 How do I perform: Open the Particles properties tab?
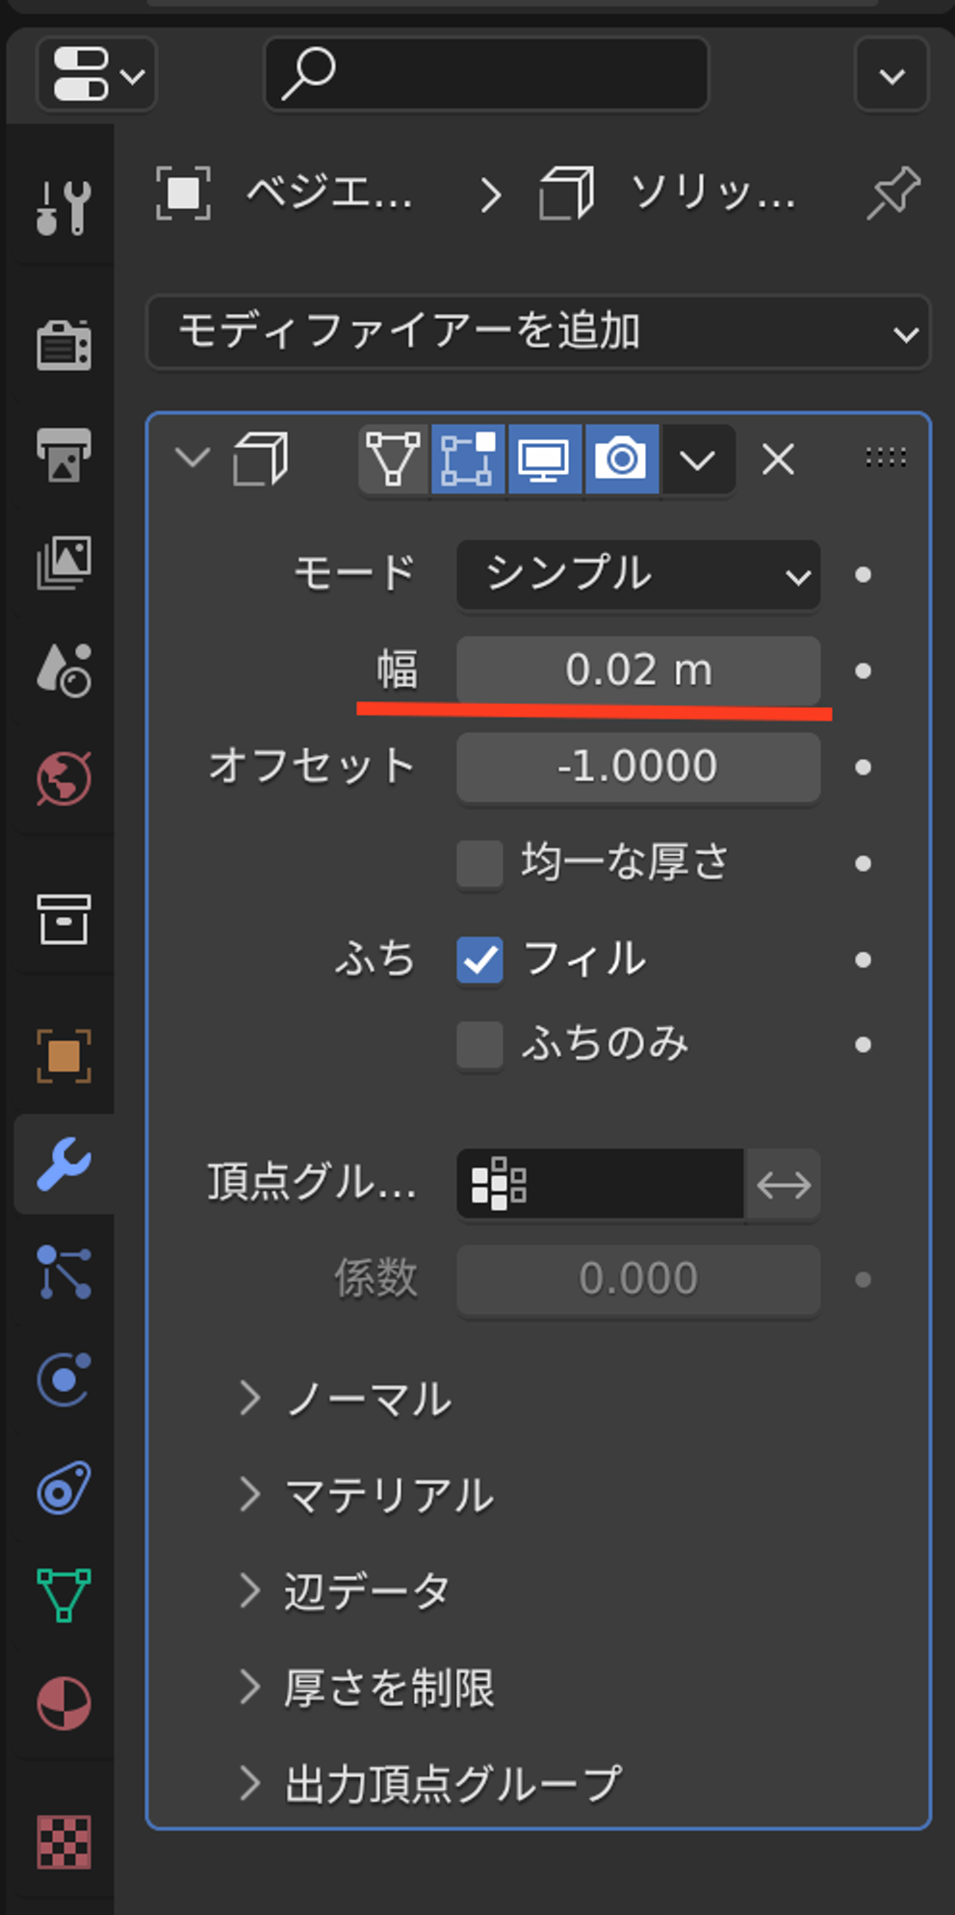coord(64,1272)
